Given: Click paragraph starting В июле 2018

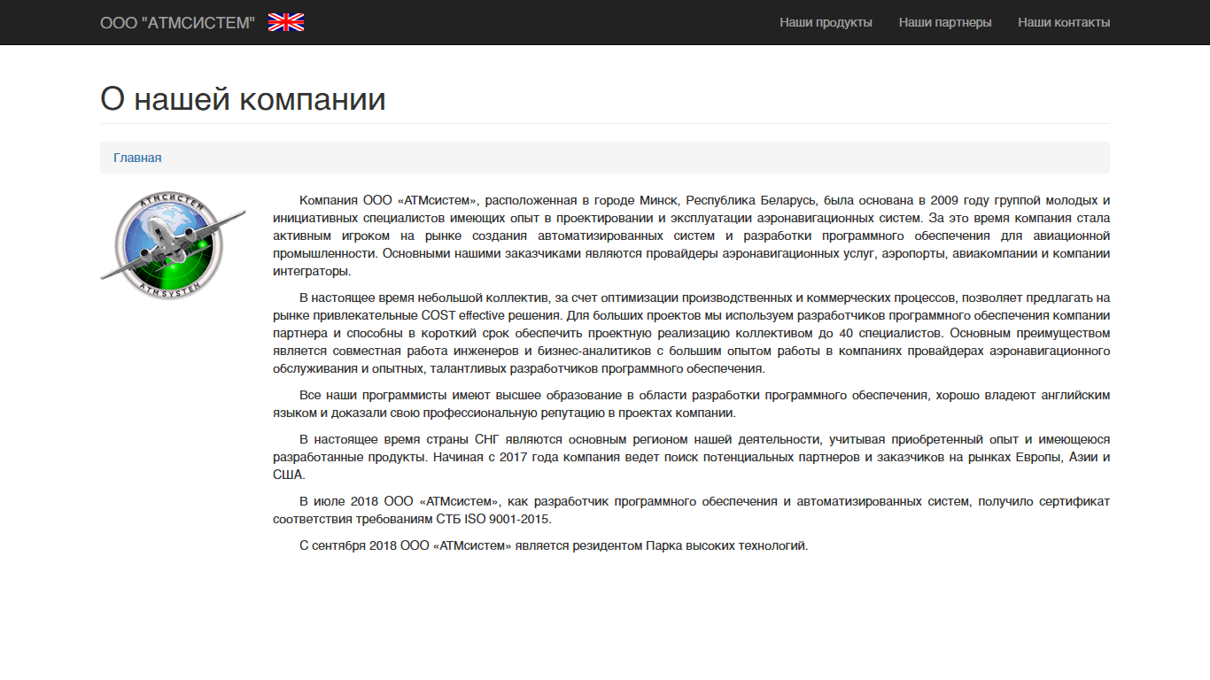Looking at the screenshot, I should 691,510.
